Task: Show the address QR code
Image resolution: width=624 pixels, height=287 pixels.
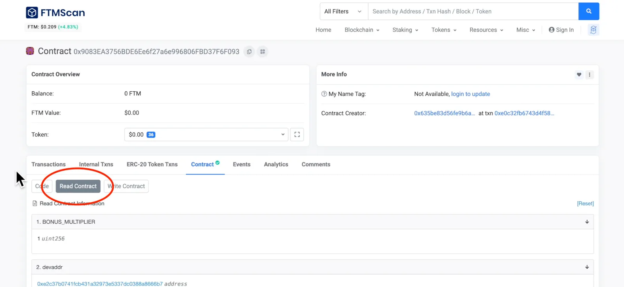Action: point(263,52)
